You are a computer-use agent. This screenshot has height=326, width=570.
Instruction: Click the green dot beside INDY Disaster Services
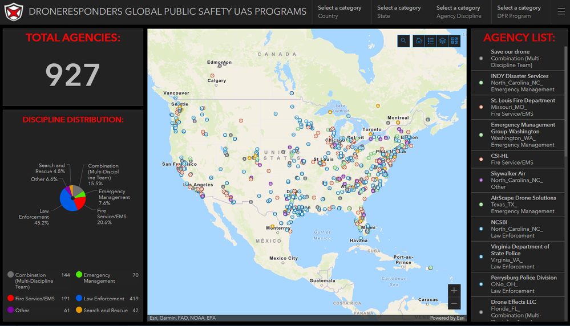pos(481,83)
